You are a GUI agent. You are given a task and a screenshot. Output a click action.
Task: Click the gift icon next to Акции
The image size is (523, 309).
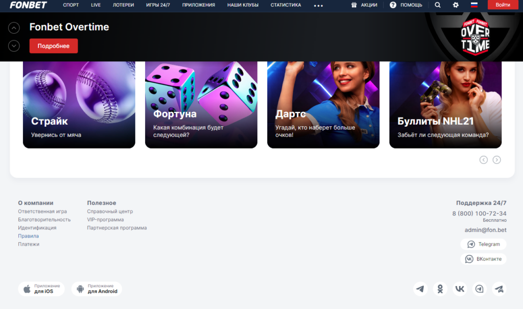[x=354, y=5]
